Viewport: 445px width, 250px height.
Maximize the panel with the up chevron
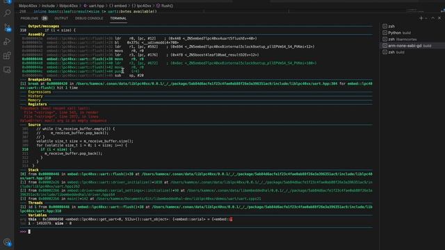433,18
